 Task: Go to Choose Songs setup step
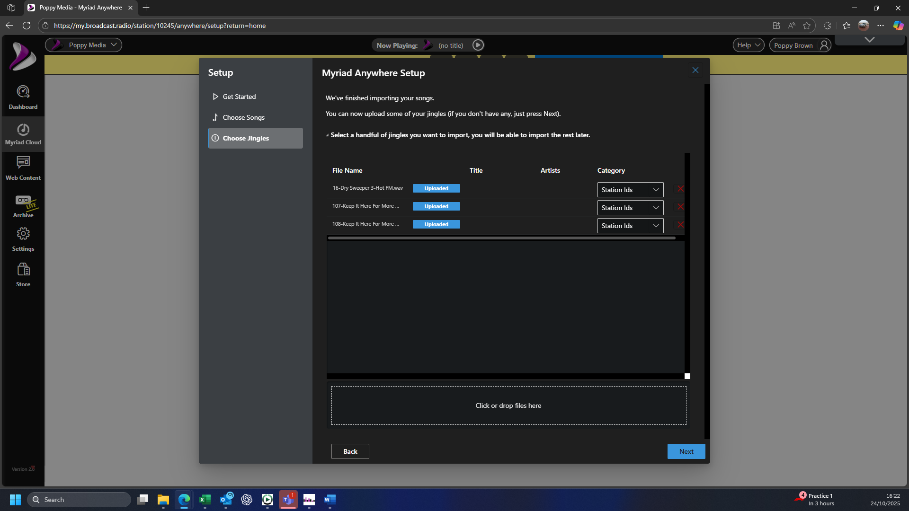[243, 117]
